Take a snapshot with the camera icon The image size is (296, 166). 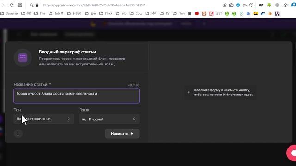tap(231, 5)
